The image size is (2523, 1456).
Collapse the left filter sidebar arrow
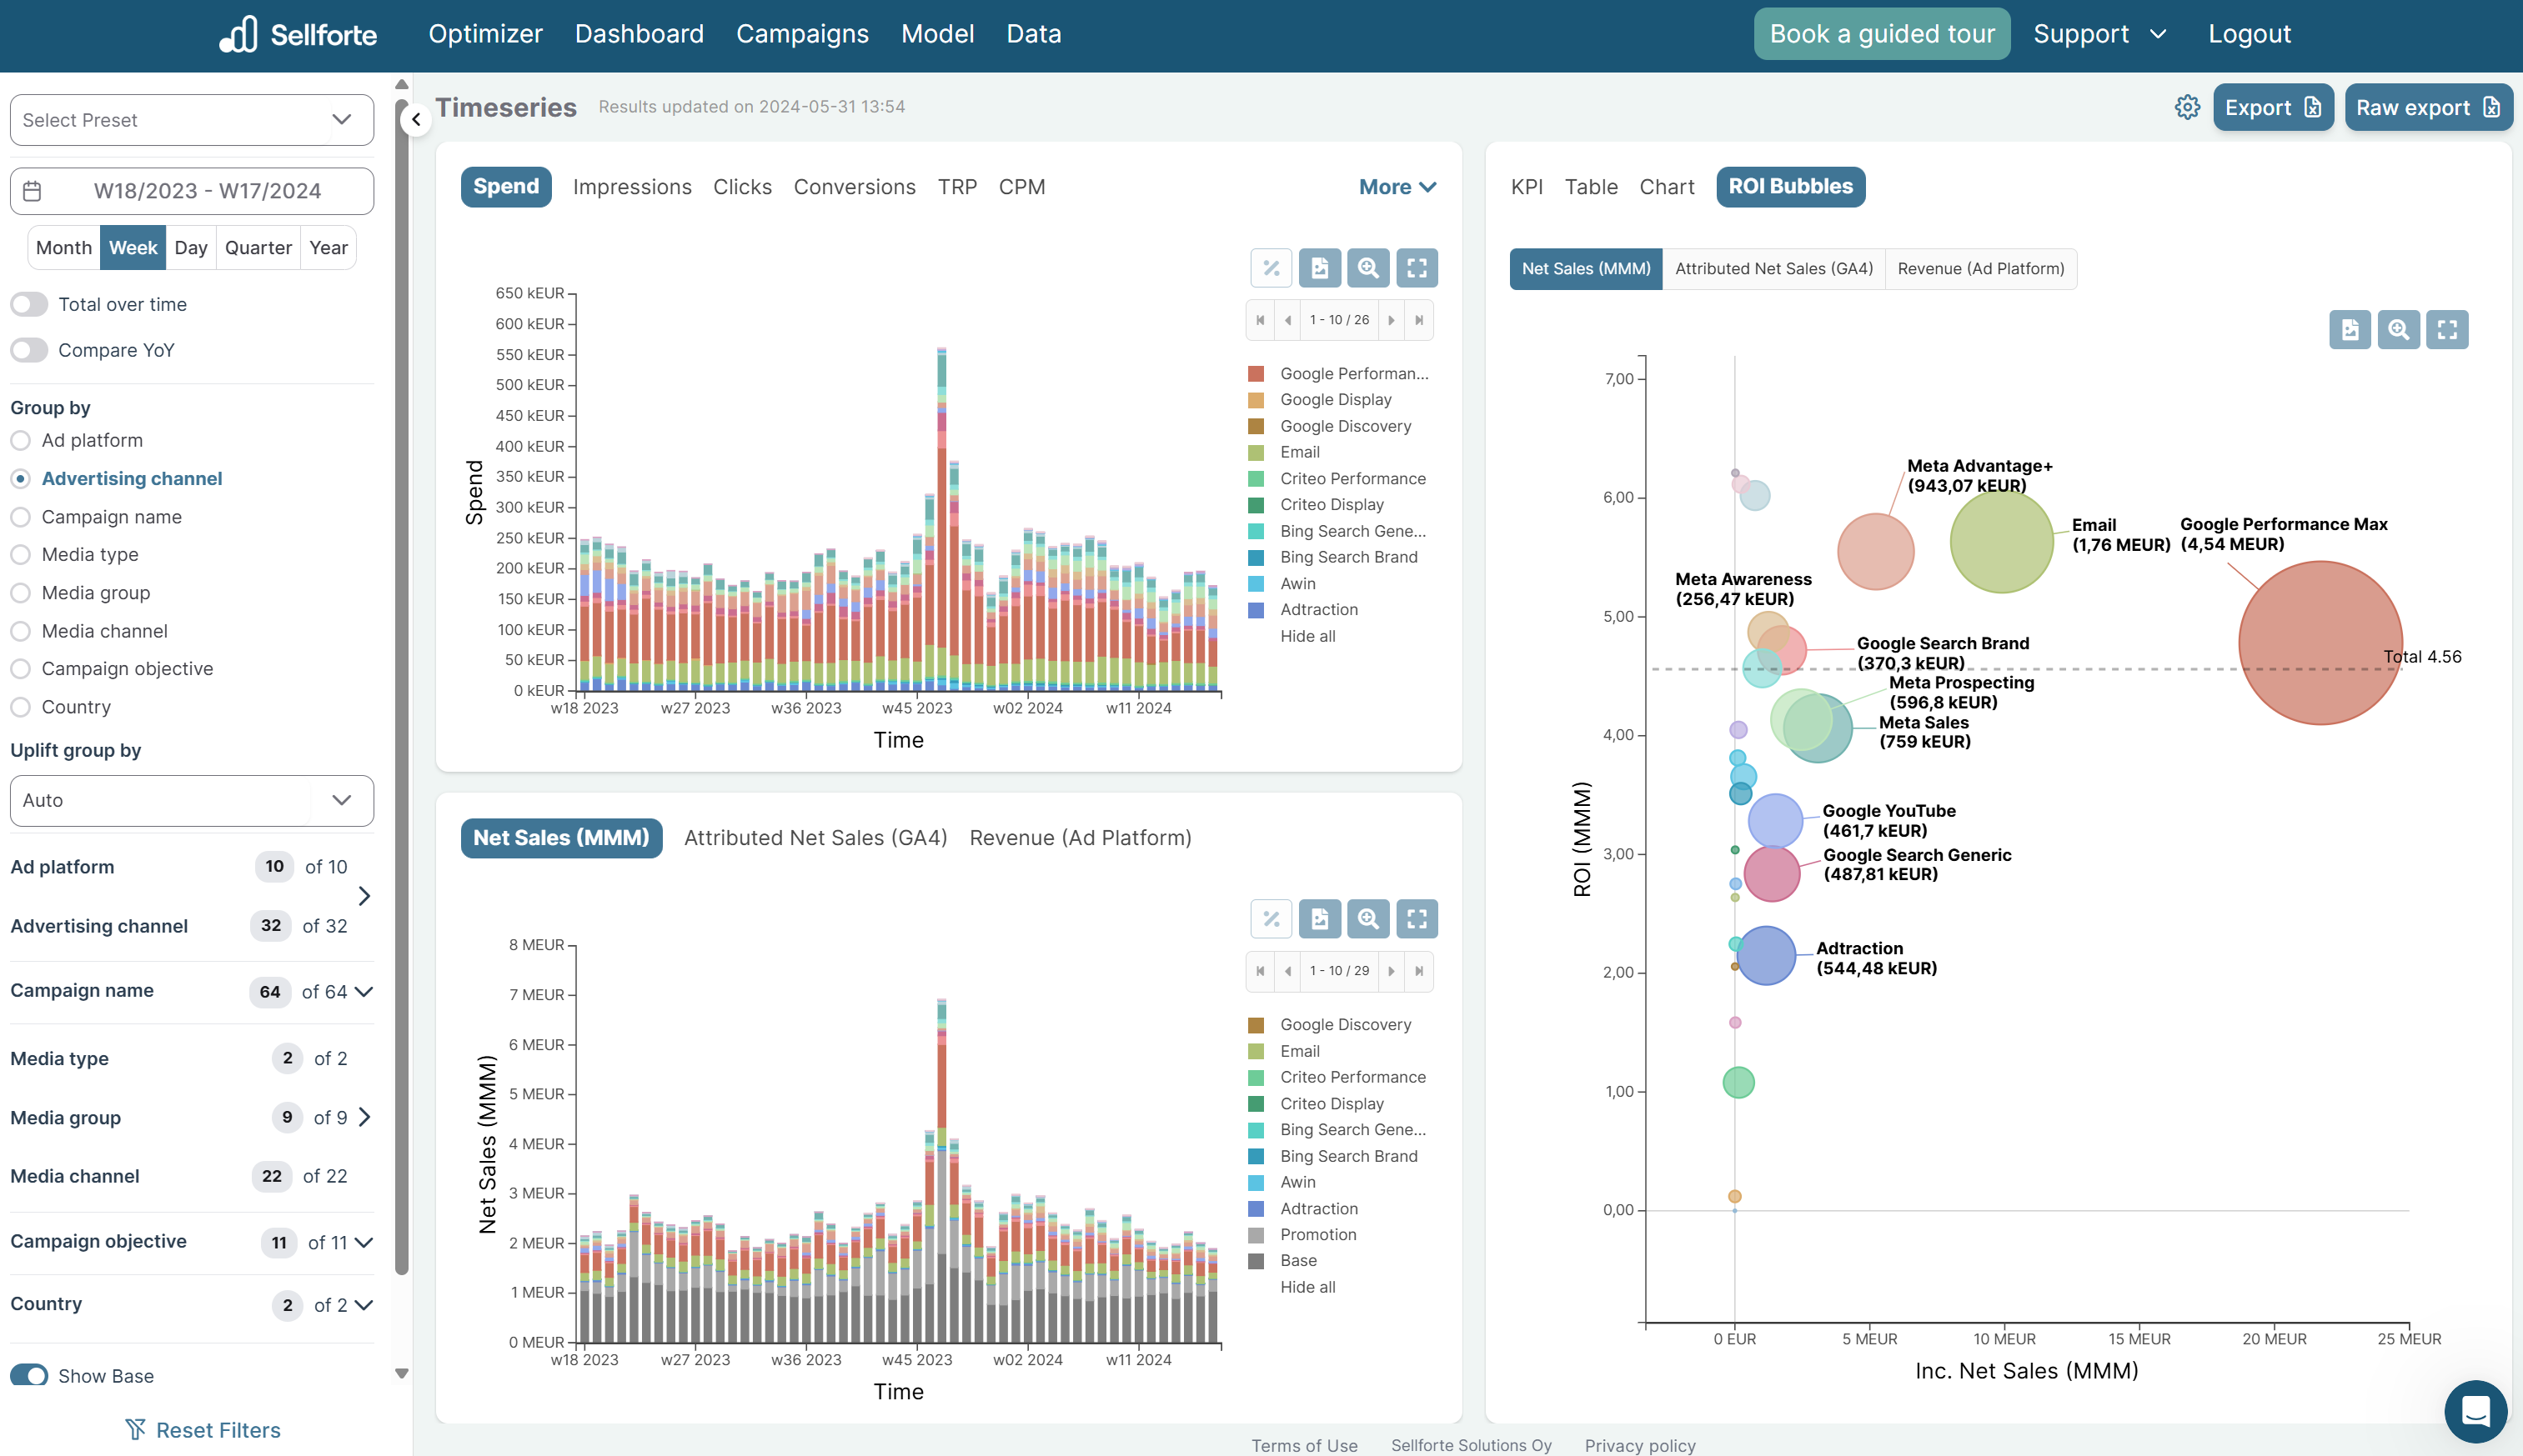click(x=416, y=120)
